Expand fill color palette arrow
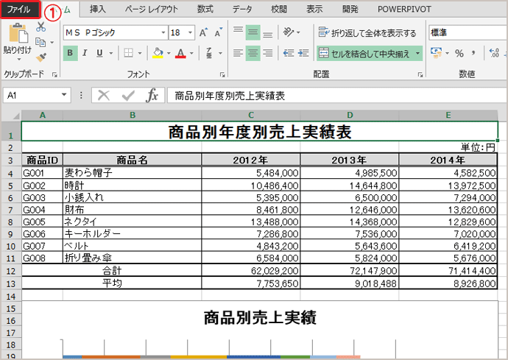The width and height of the screenshot is (508, 360). (x=169, y=53)
